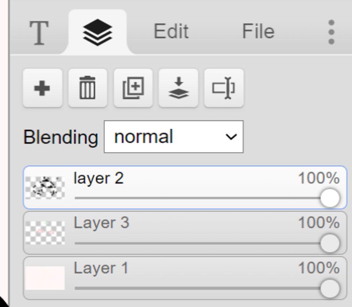Delete layer with the trash icon
The image size is (352, 307).
point(88,88)
